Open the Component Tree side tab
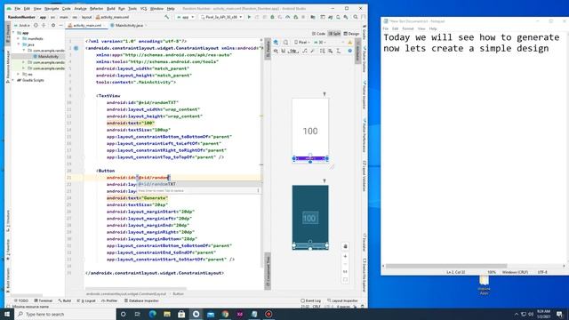Image resolution: width=569 pixels, height=320 pixels. pyautogui.click(x=268, y=271)
